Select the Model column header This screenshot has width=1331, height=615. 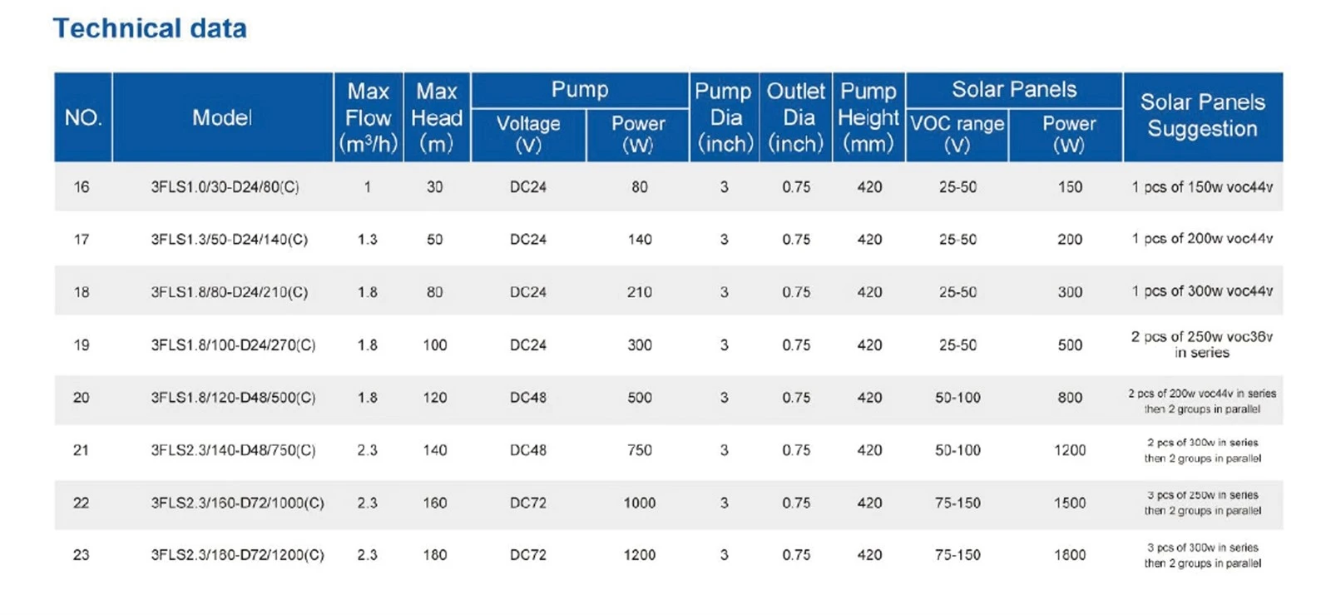(222, 117)
